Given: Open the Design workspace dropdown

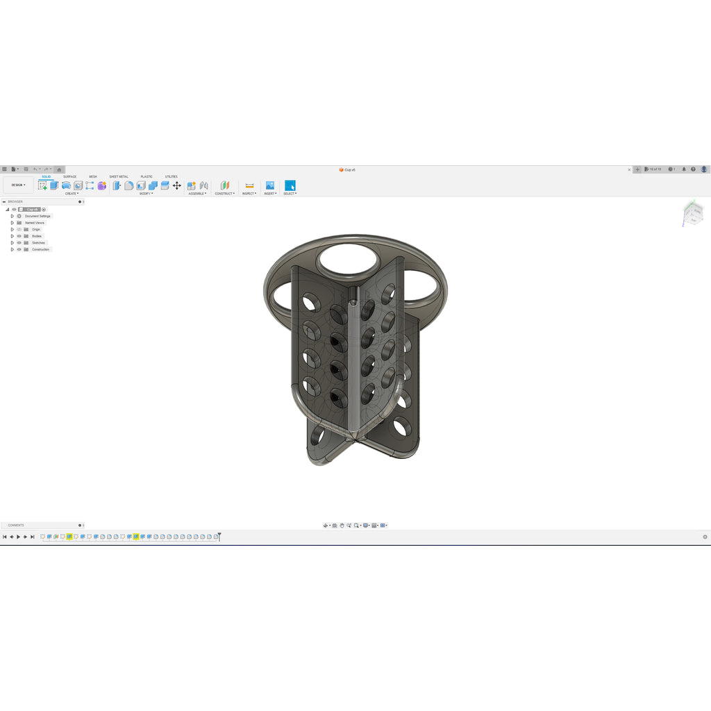Looking at the screenshot, I should tap(18, 185).
